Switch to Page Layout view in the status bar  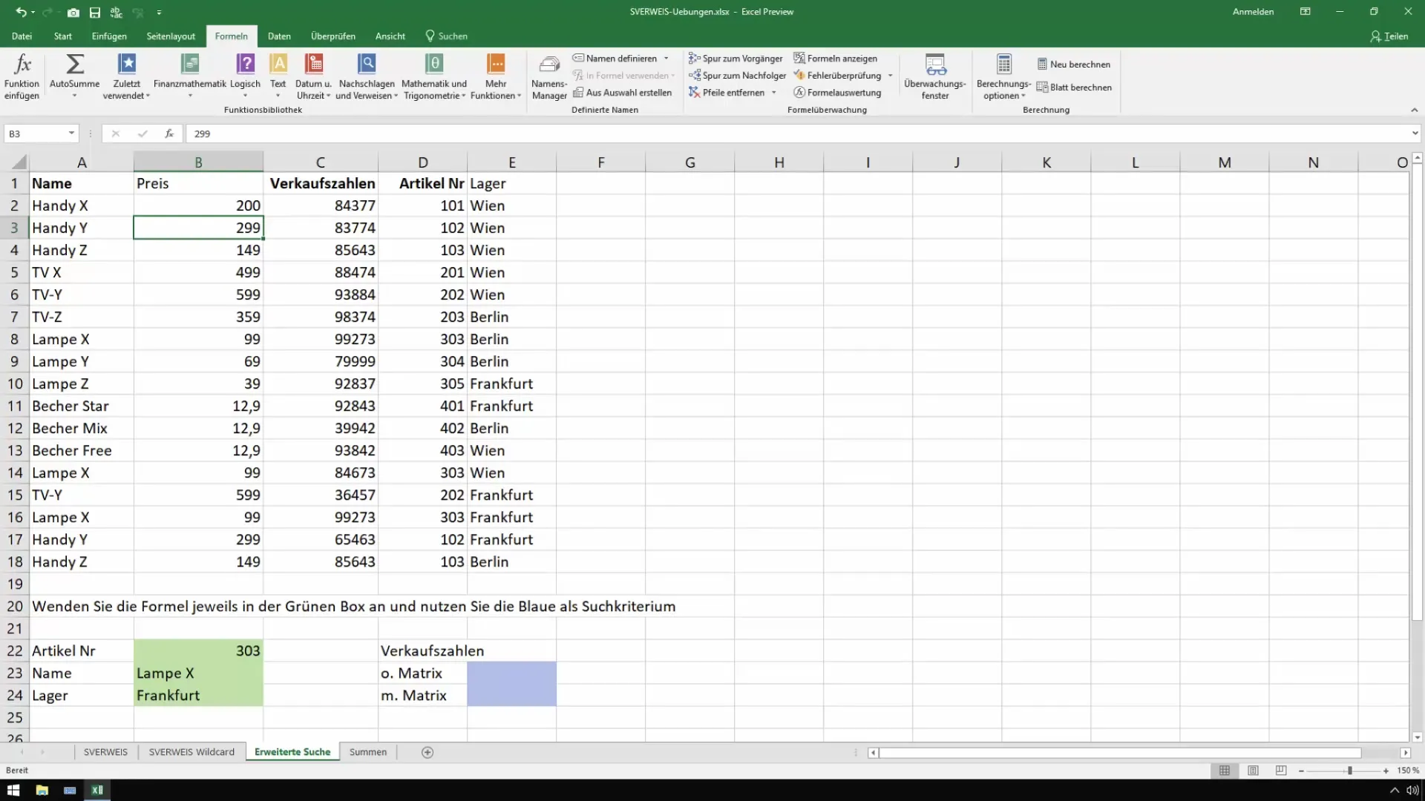coord(1253,771)
